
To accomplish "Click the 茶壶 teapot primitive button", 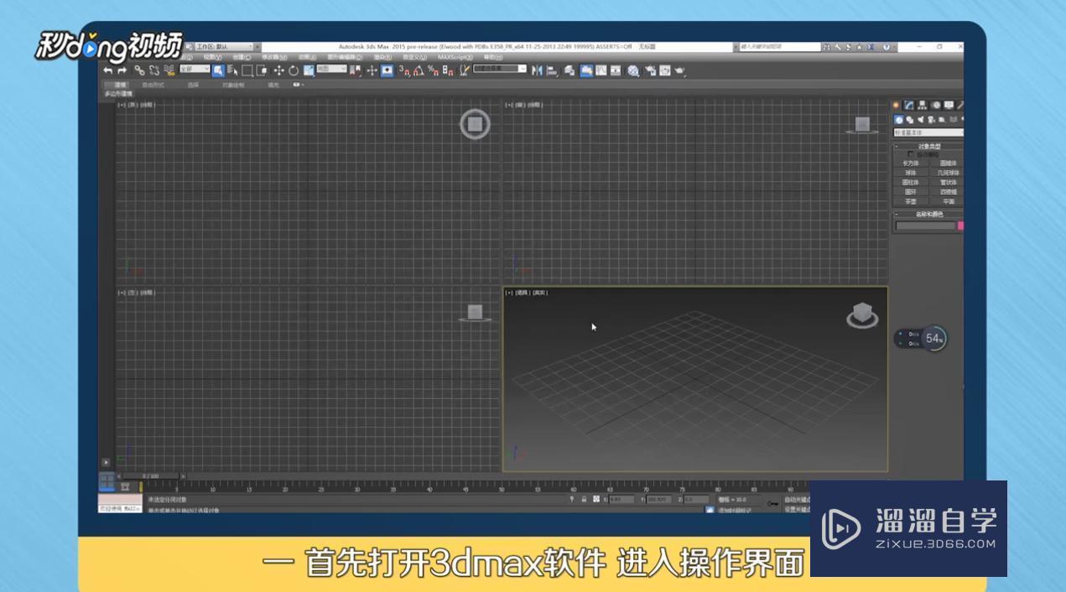I will click(911, 202).
